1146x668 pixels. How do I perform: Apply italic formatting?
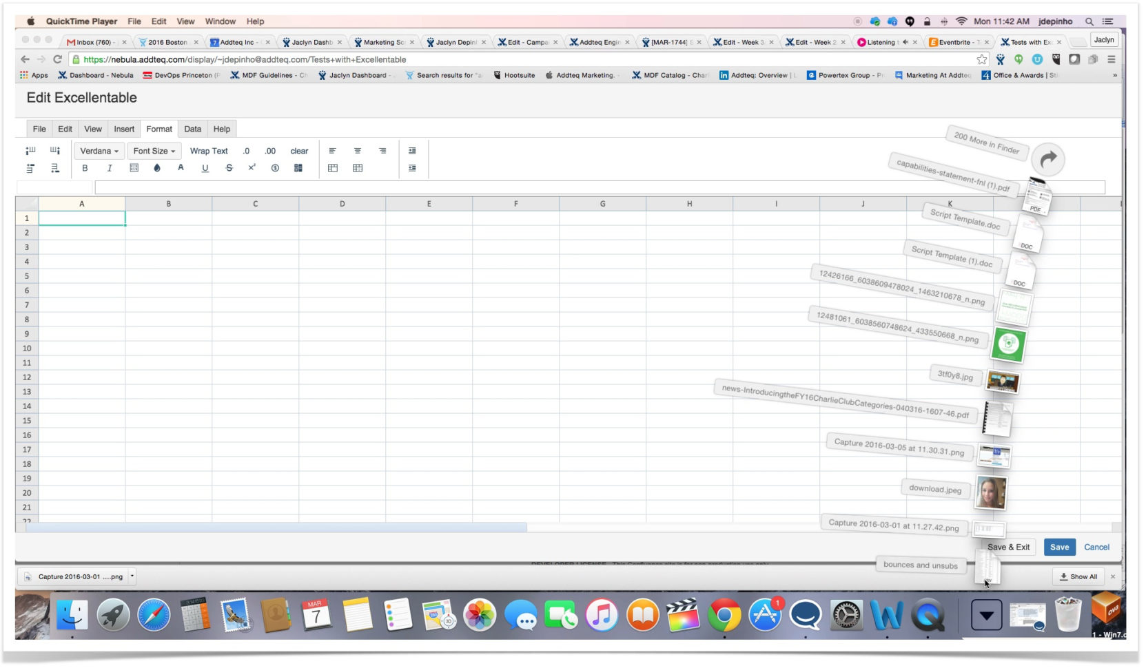click(x=110, y=167)
